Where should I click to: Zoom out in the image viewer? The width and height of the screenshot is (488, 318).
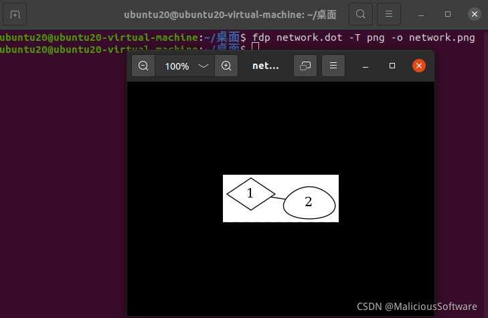pyautogui.click(x=143, y=66)
